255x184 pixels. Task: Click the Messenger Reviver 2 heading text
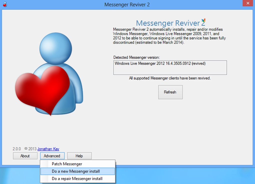point(170,23)
